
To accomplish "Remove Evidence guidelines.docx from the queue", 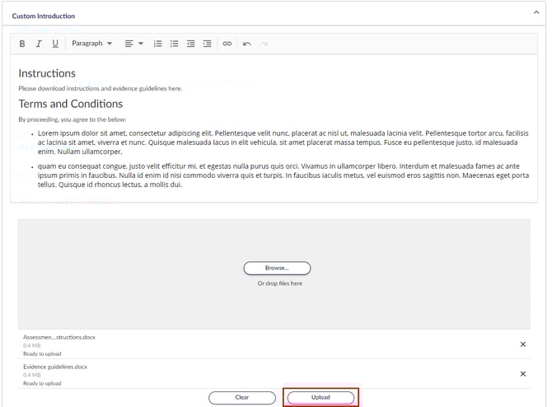I will coord(523,373).
